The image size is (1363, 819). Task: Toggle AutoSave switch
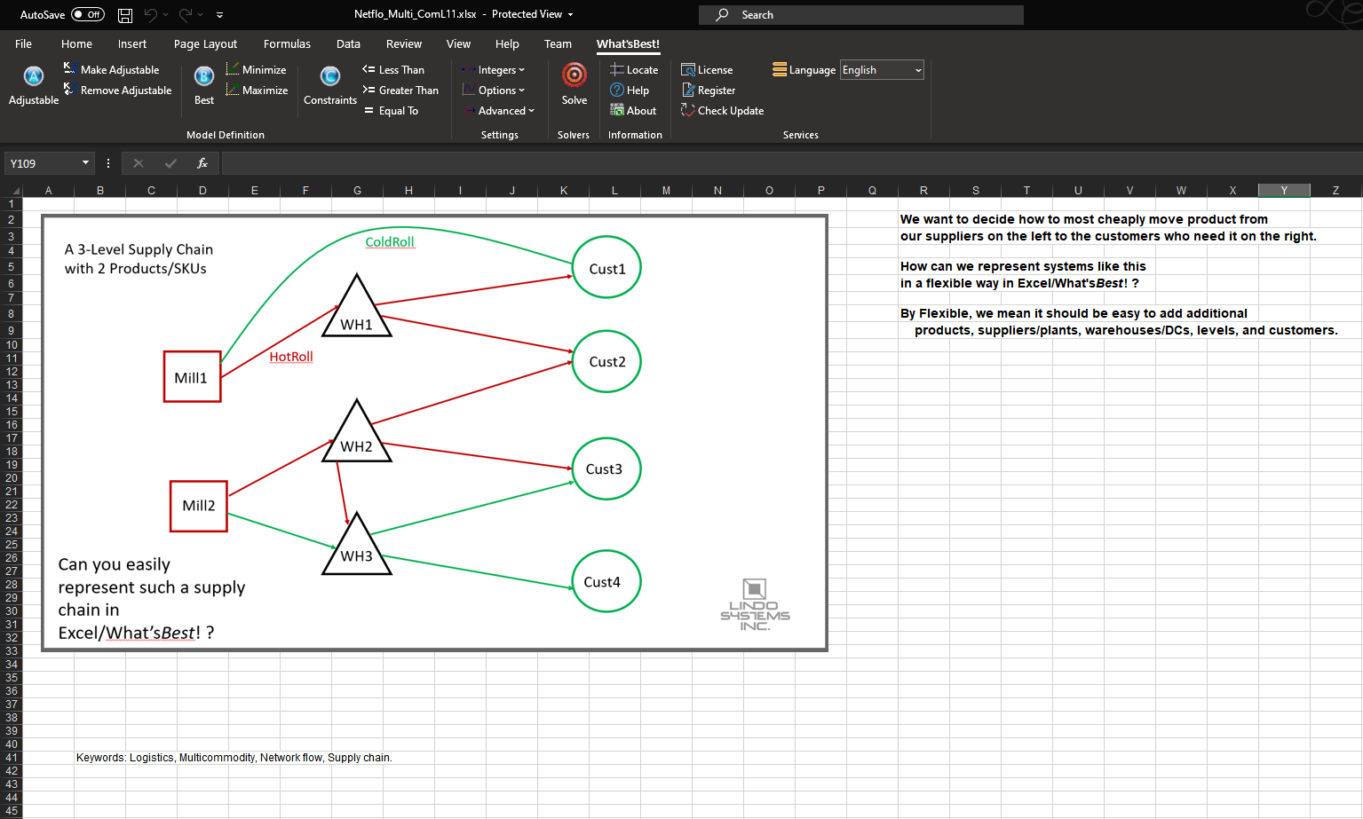[x=88, y=15]
